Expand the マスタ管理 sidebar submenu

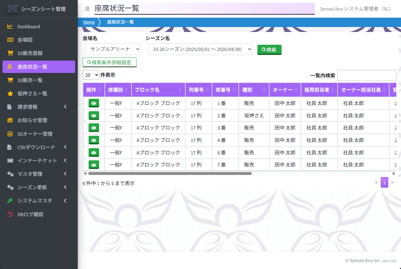point(30,174)
